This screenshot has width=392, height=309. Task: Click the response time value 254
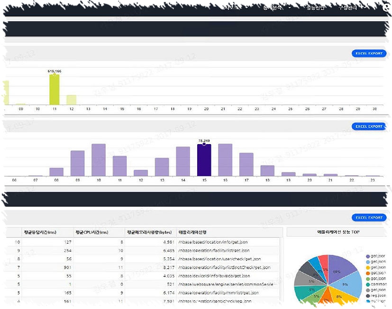click(x=67, y=251)
